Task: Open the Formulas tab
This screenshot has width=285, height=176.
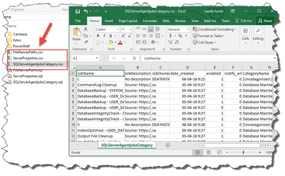Action: [150, 21]
